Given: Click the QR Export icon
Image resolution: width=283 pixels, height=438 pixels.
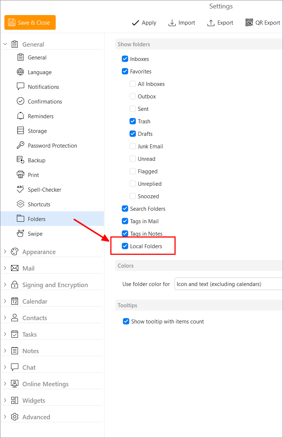Looking at the screenshot, I should click(x=249, y=22).
